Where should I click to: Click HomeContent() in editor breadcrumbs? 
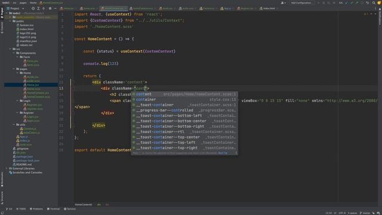84,204
